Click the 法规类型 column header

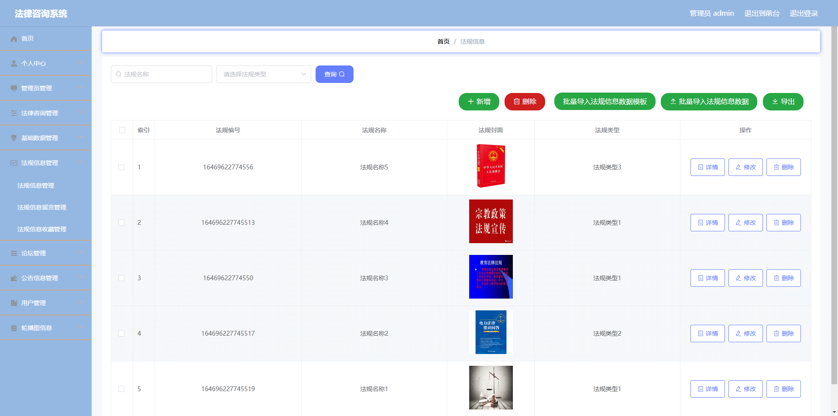tap(607, 130)
